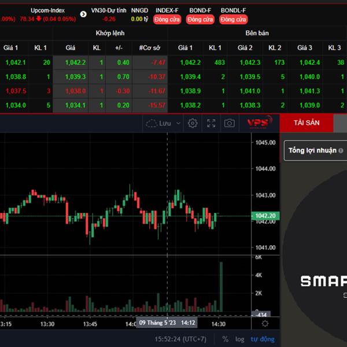
Task: Open the chart settings gear icon
Action: pyautogui.click(x=193, y=123)
